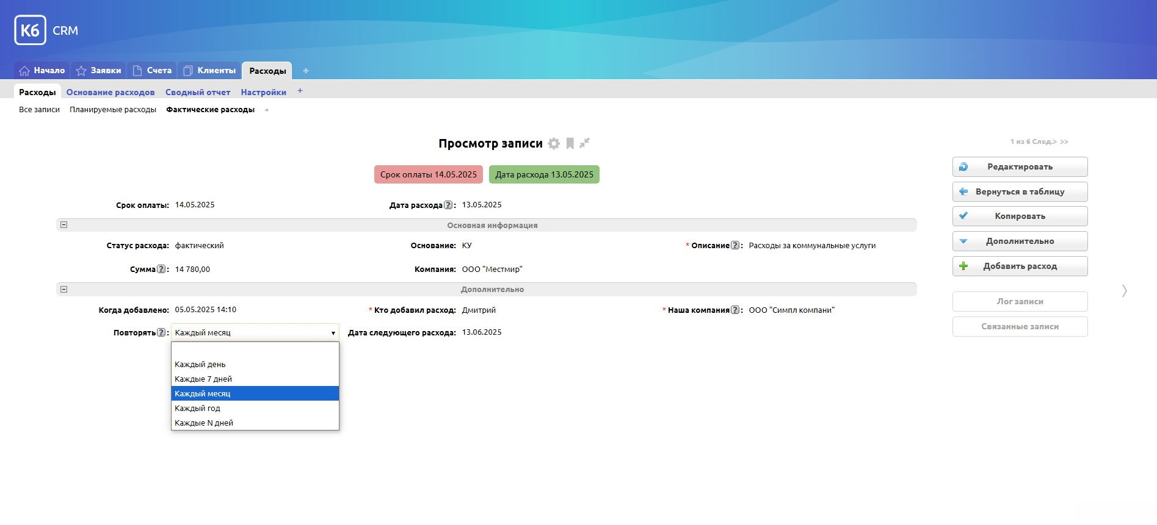The height and width of the screenshot is (525, 1157).
Task: Click the plus icon after the Расходы tab
Action: pos(306,71)
